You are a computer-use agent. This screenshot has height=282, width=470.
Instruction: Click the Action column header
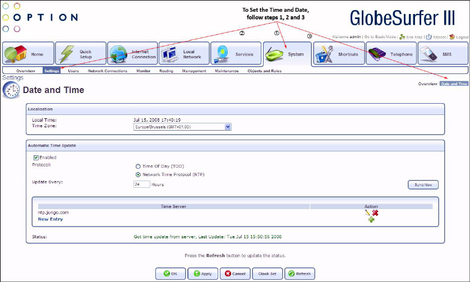coord(371,206)
